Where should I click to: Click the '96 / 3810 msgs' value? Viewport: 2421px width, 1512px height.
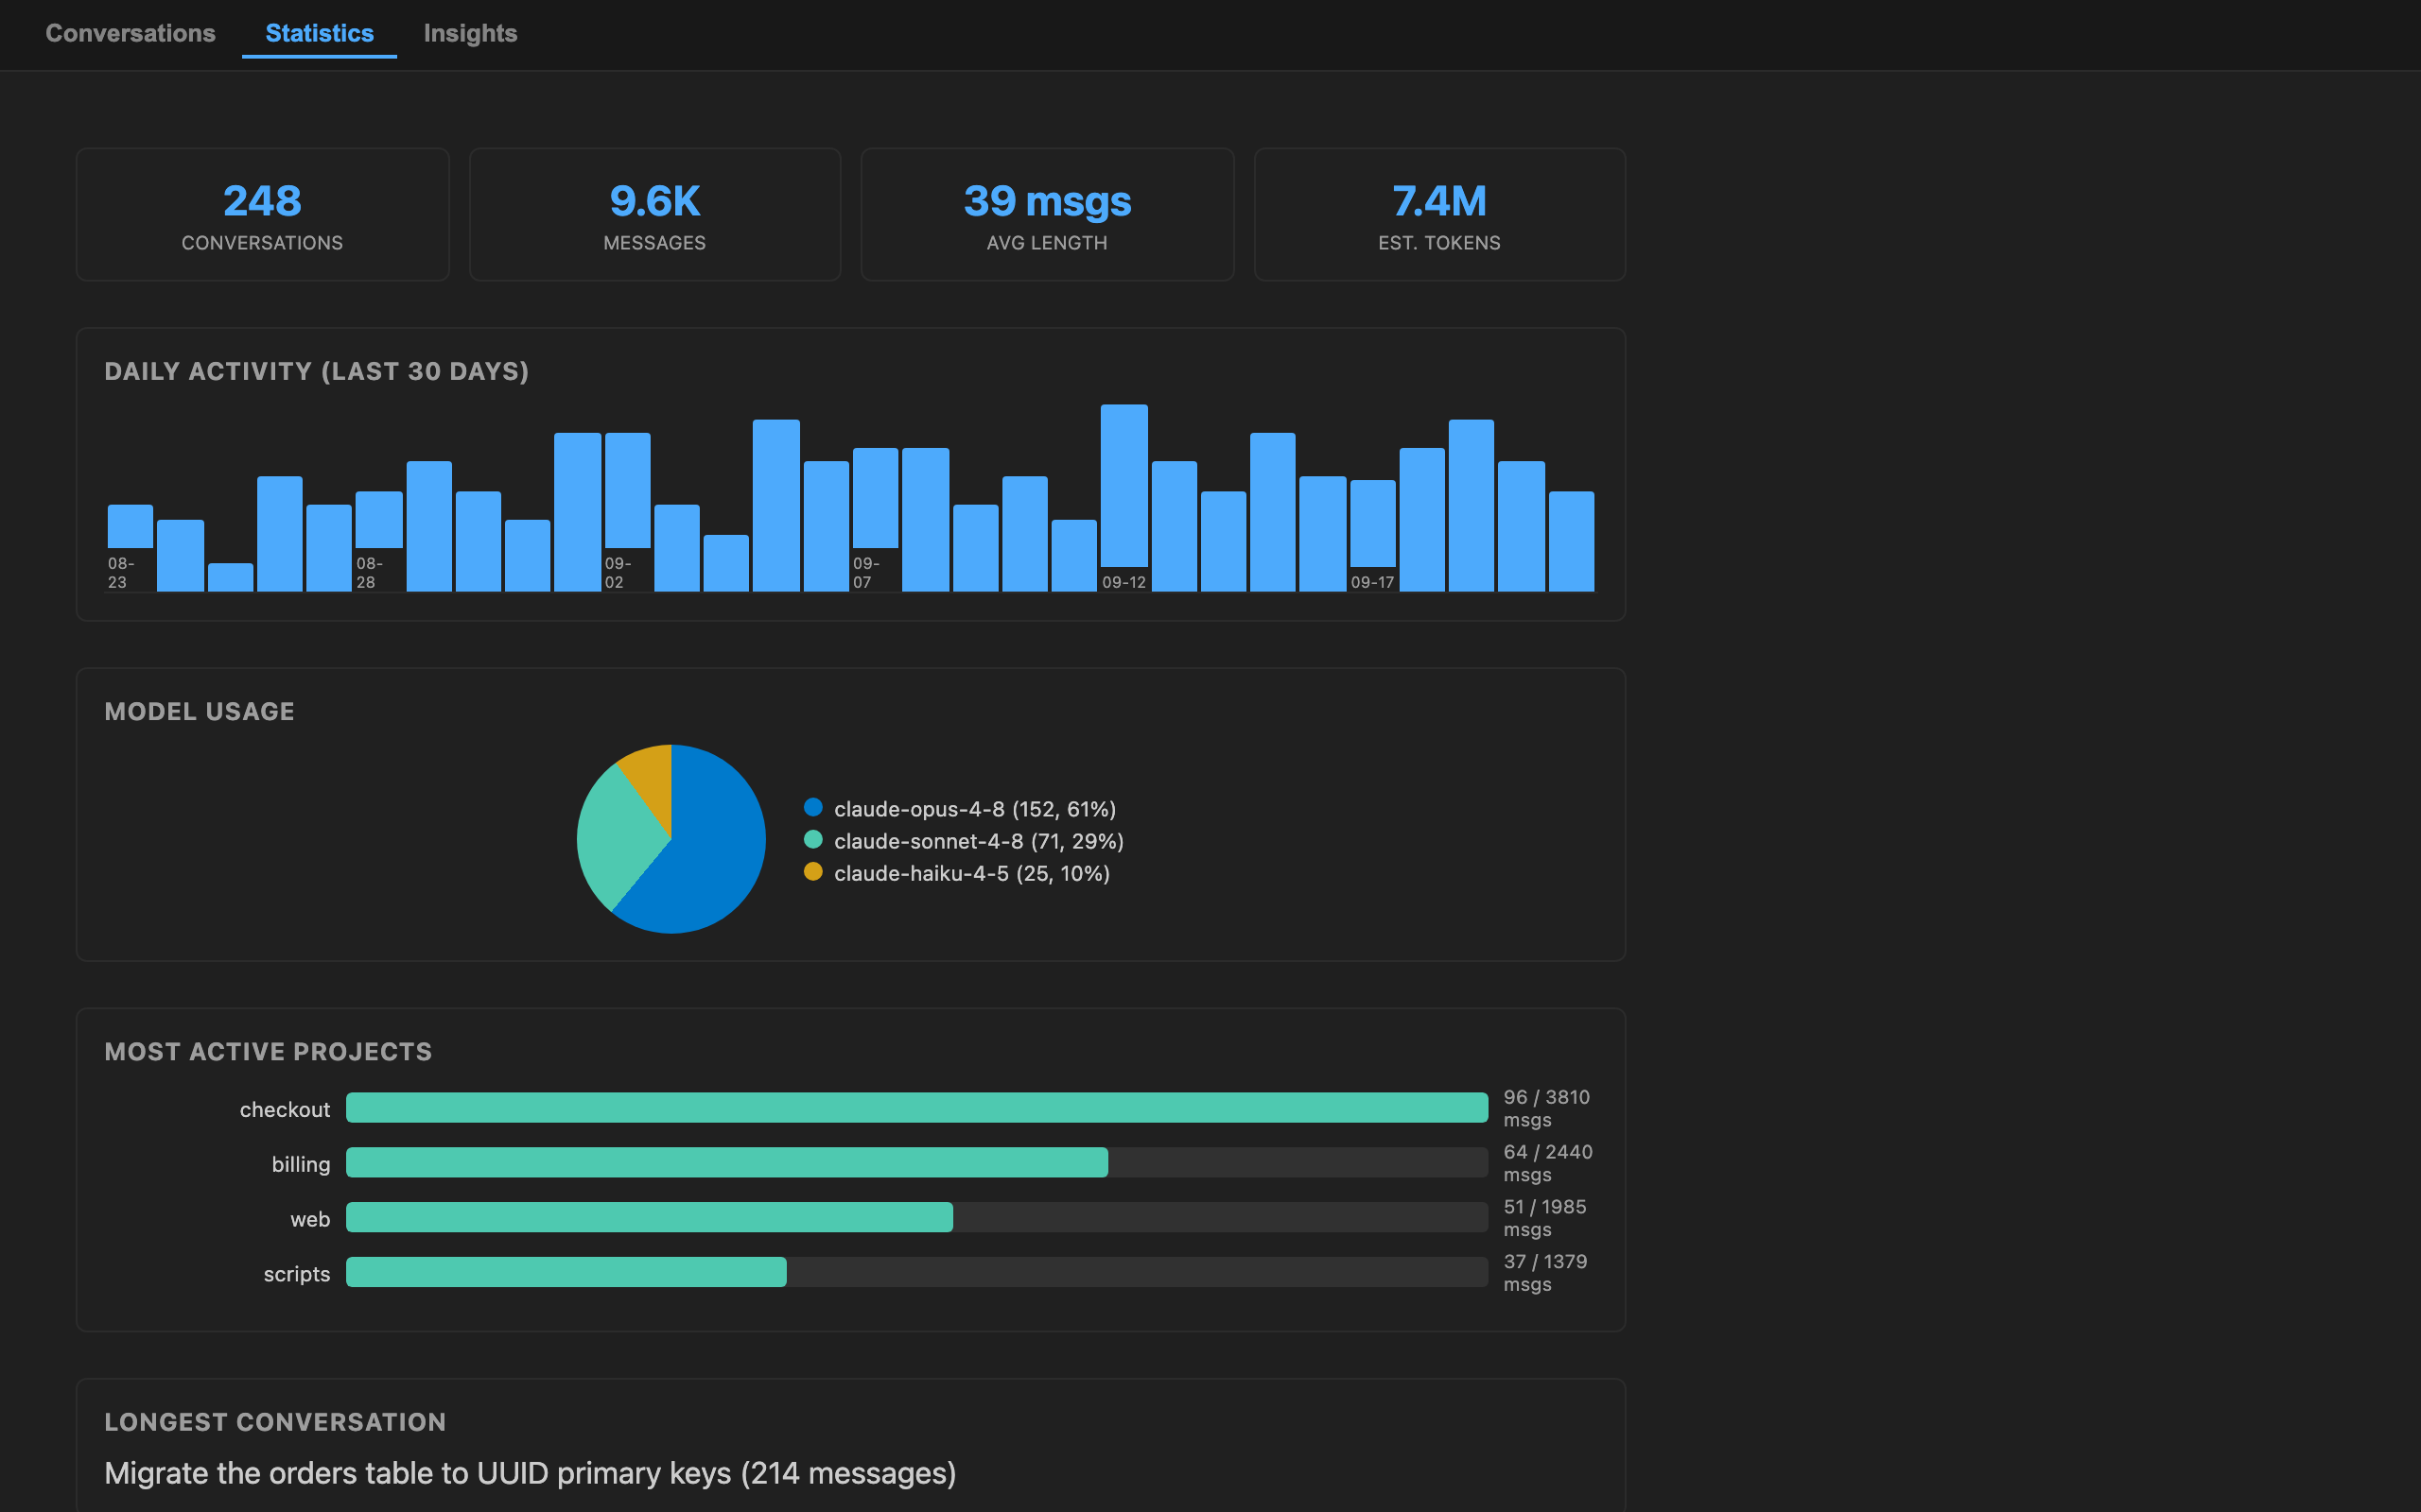tap(1546, 1108)
